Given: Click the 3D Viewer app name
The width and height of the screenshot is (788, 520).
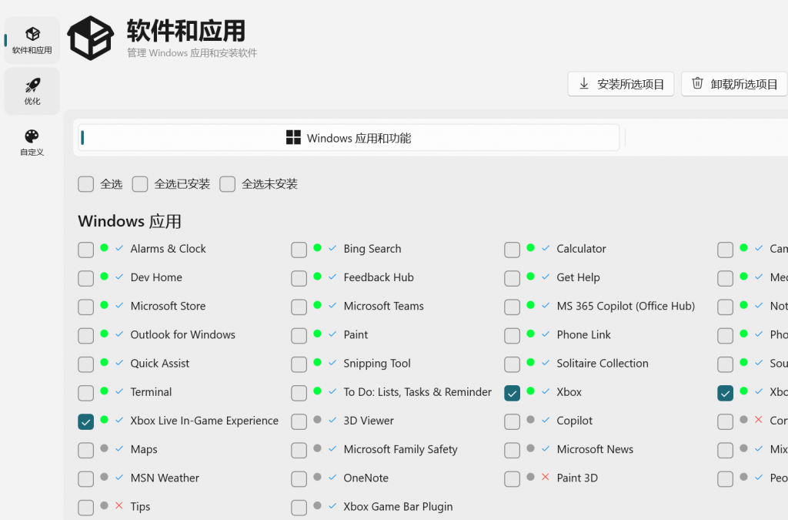Looking at the screenshot, I should (369, 421).
